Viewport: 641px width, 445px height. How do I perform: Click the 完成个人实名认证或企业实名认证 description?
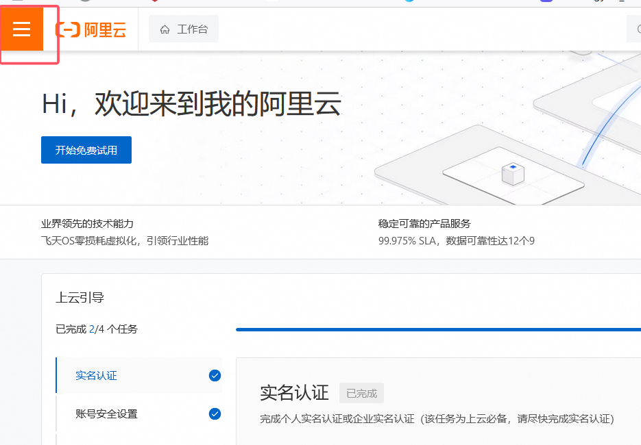pyautogui.click(x=437, y=419)
